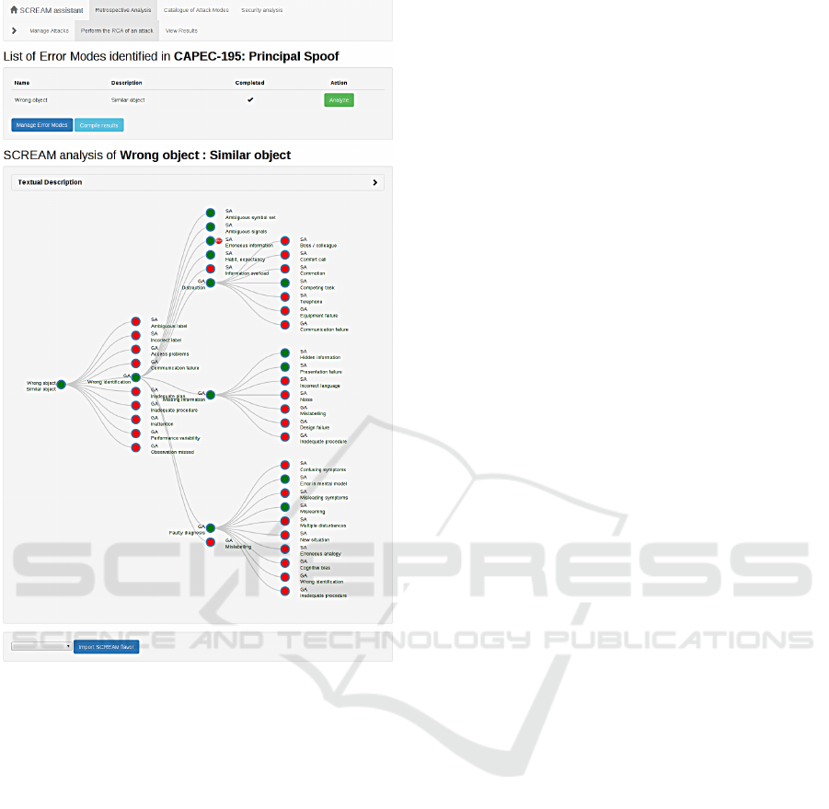Viewport: 829px width, 809px height.
Task: Switch to Catalogue of Attack Modes tab
Action: pyautogui.click(x=196, y=10)
